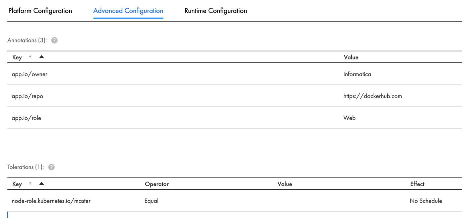This screenshot has width=462, height=218.
Task: Switch to the Advanced Configuration tab
Action: click(x=128, y=11)
